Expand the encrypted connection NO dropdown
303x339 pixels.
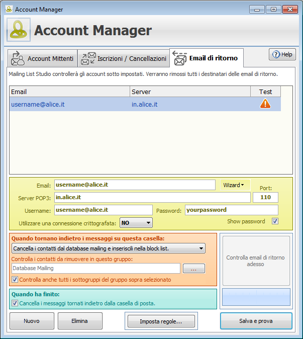136,222
